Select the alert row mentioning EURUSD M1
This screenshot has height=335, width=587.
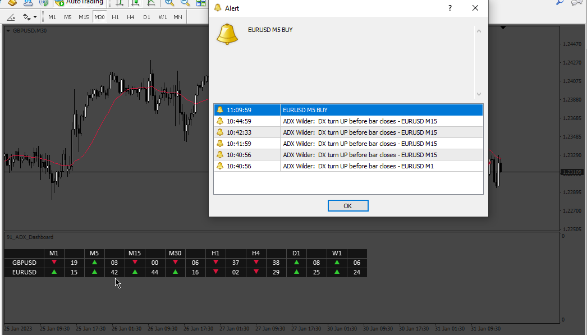point(348,166)
